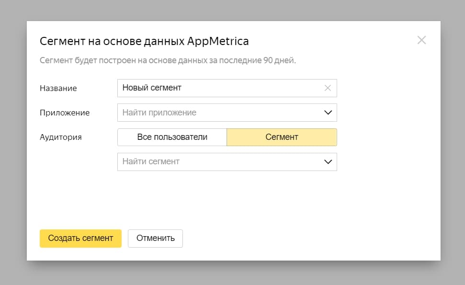Select the Все пользователи audience option
Image resolution: width=465 pixels, height=285 pixels.
point(172,137)
